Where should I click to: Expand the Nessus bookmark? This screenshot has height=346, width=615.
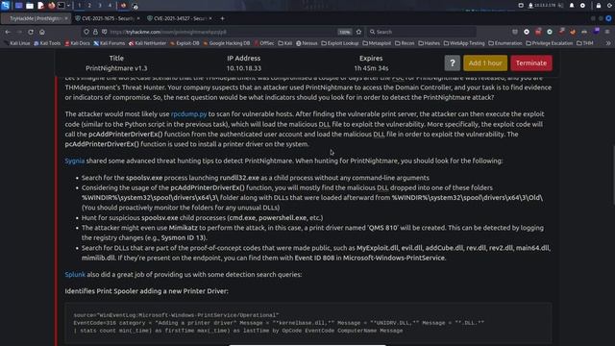(x=307, y=43)
